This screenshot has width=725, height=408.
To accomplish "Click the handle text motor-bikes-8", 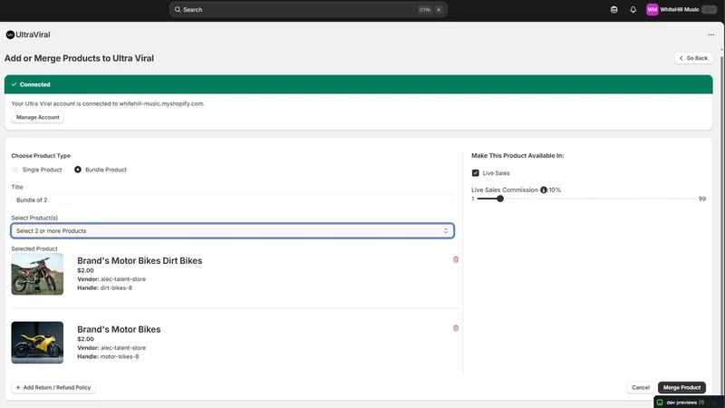I will 120,356.
